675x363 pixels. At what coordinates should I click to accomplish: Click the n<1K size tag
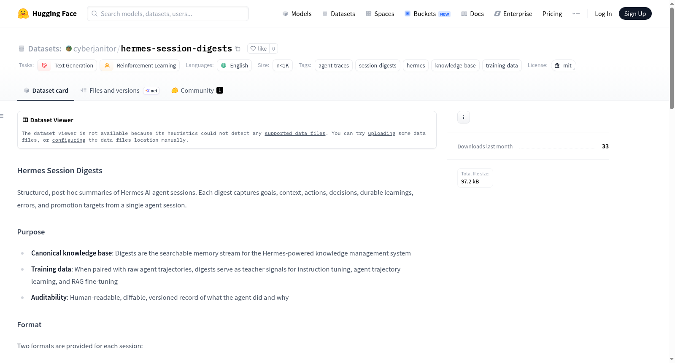pyautogui.click(x=283, y=65)
